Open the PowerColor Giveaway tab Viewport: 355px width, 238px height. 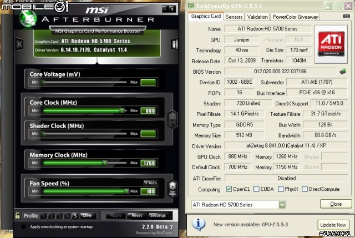[x=295, y=17]
